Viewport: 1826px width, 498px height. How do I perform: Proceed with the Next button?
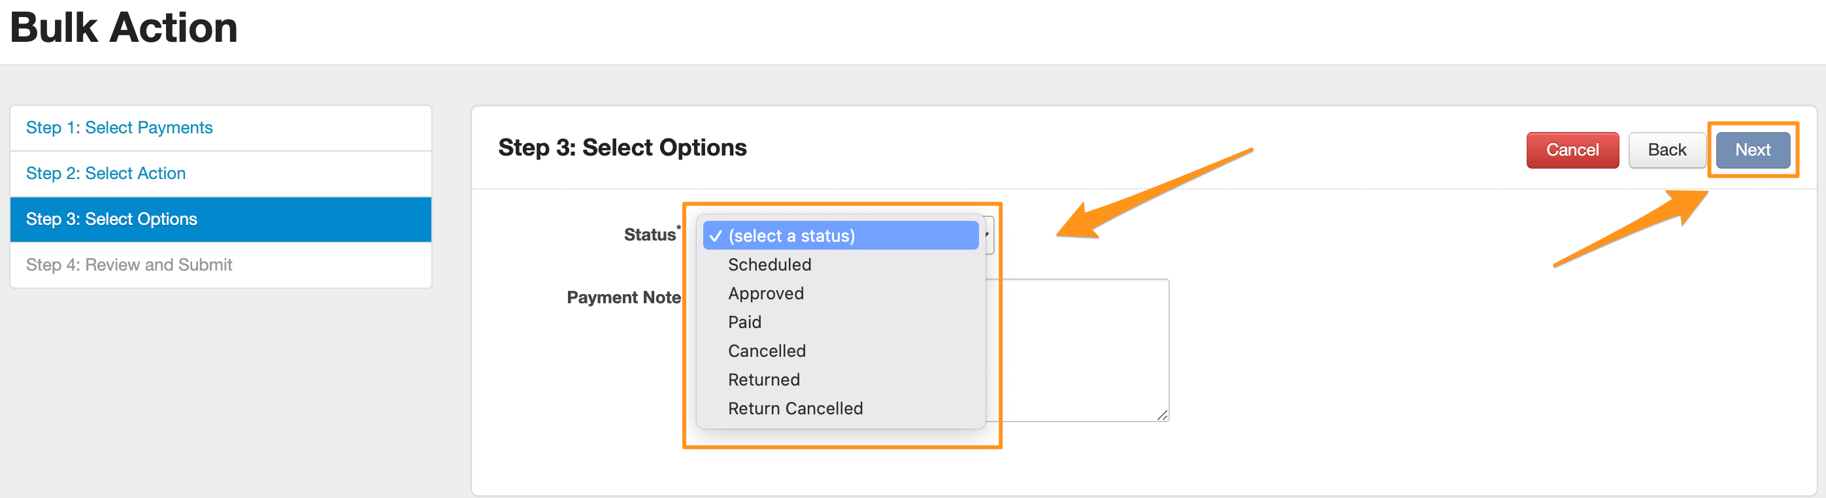(x=1752, y=150)
